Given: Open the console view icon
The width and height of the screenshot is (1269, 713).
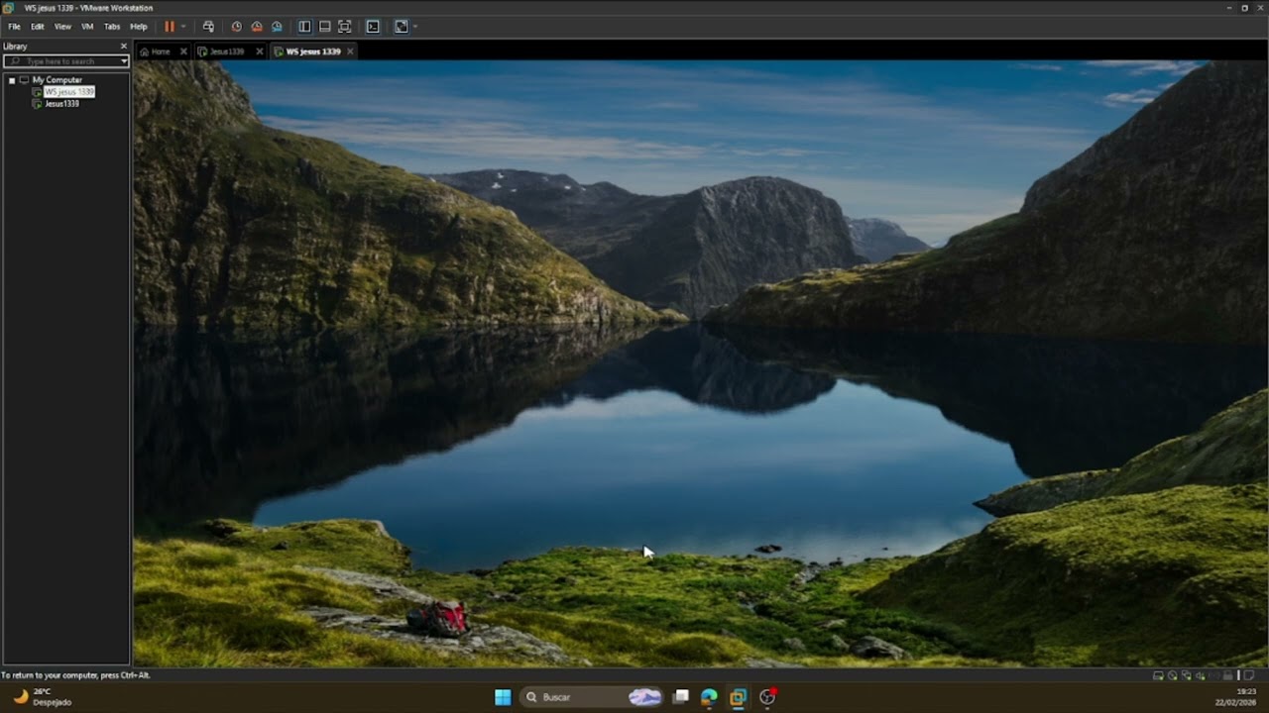Looking at the screenshot, I should point(373,27).
